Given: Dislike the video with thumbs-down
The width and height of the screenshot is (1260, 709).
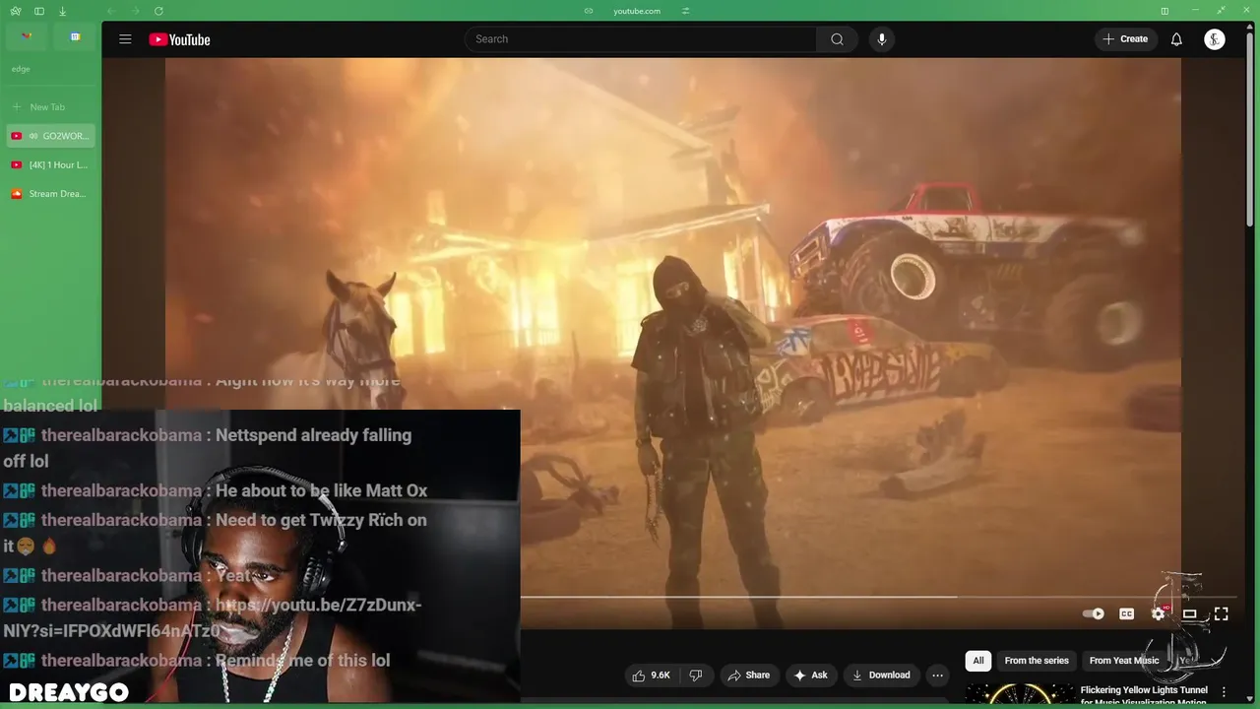Looking at the screenshot, I should (696, 675).
